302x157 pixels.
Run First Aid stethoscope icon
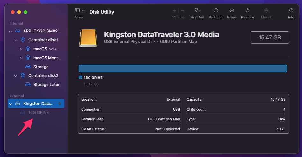click(197, 11)
